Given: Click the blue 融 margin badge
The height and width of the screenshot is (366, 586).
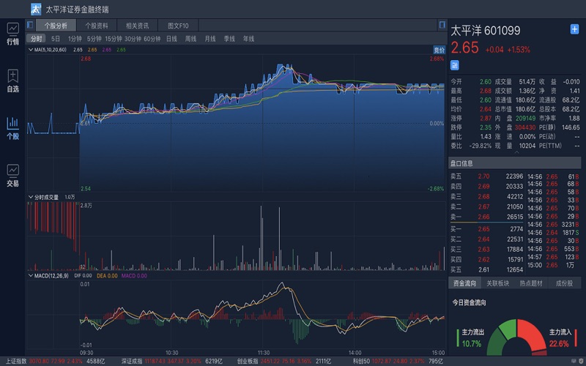Looking at the screenshot, I should click(454, 65).
